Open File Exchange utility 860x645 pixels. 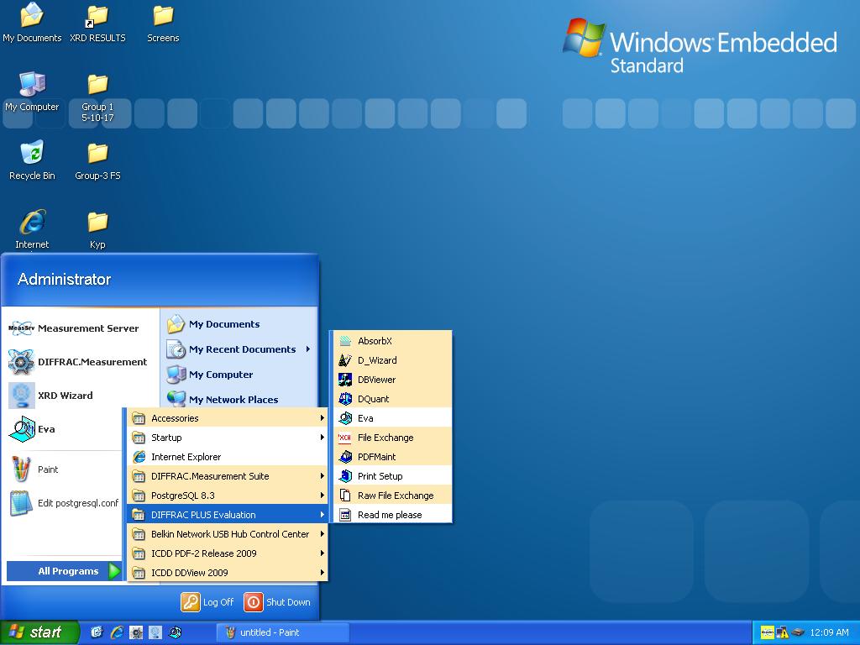click(x=385, y=438)
